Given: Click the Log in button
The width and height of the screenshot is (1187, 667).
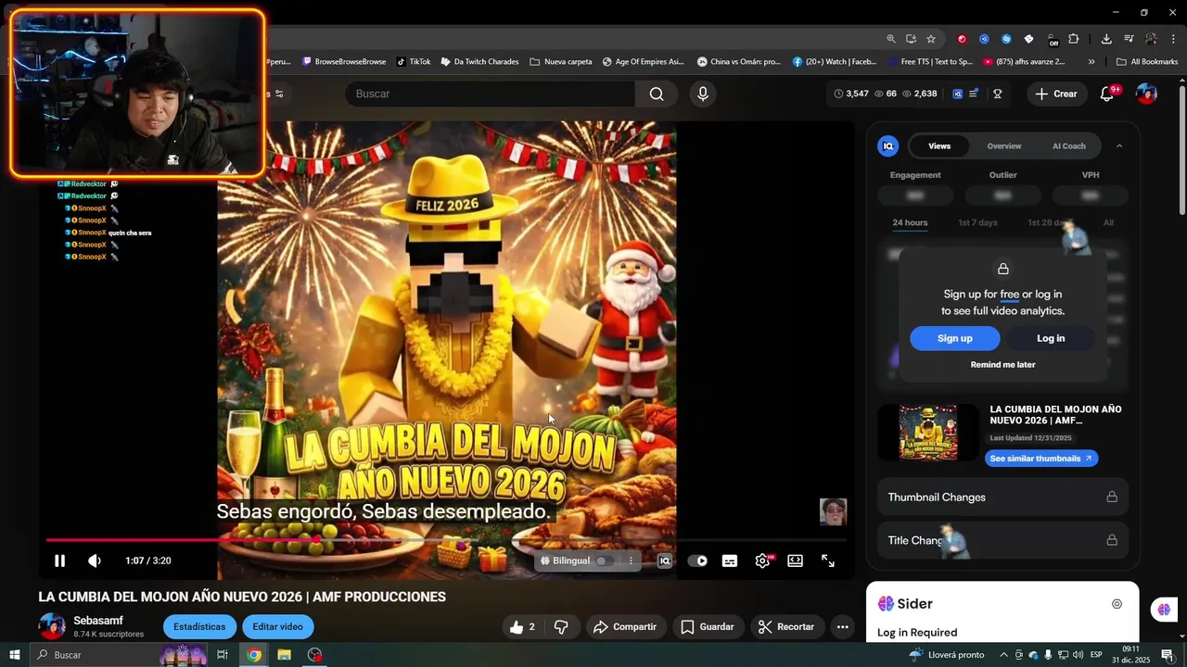Looking at the screenshot, I should point(1051,338).
